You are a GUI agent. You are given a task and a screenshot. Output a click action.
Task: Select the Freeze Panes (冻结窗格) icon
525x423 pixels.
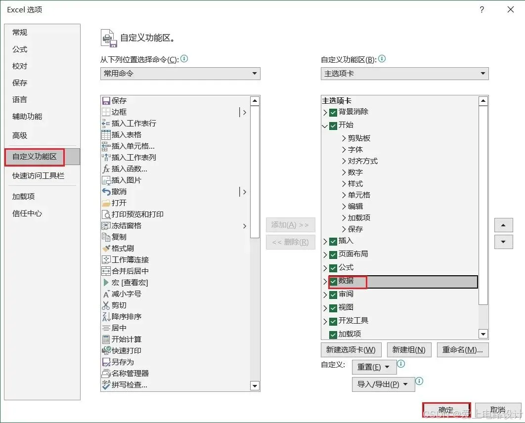106,226
